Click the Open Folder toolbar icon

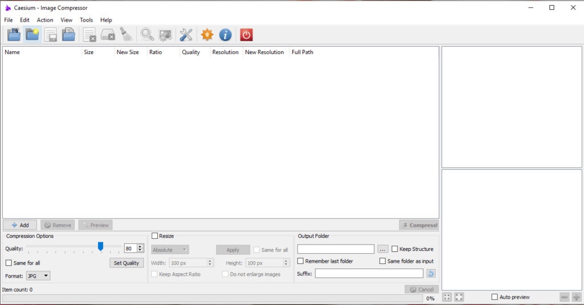33,35
